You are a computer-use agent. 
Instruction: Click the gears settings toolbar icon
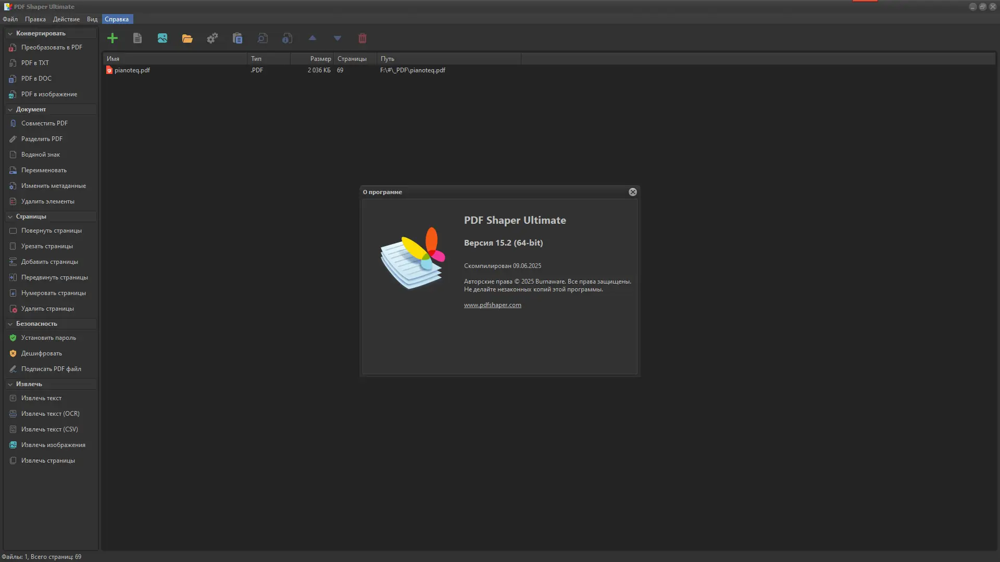212,38
